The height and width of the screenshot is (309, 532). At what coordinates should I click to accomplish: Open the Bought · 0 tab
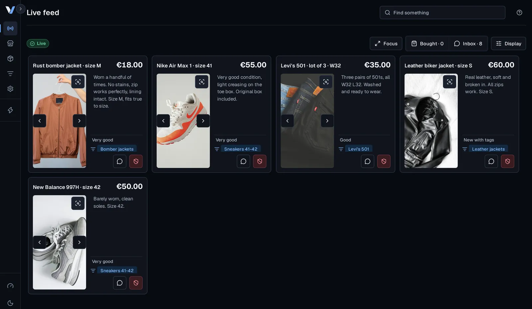[x=427, y=43]
